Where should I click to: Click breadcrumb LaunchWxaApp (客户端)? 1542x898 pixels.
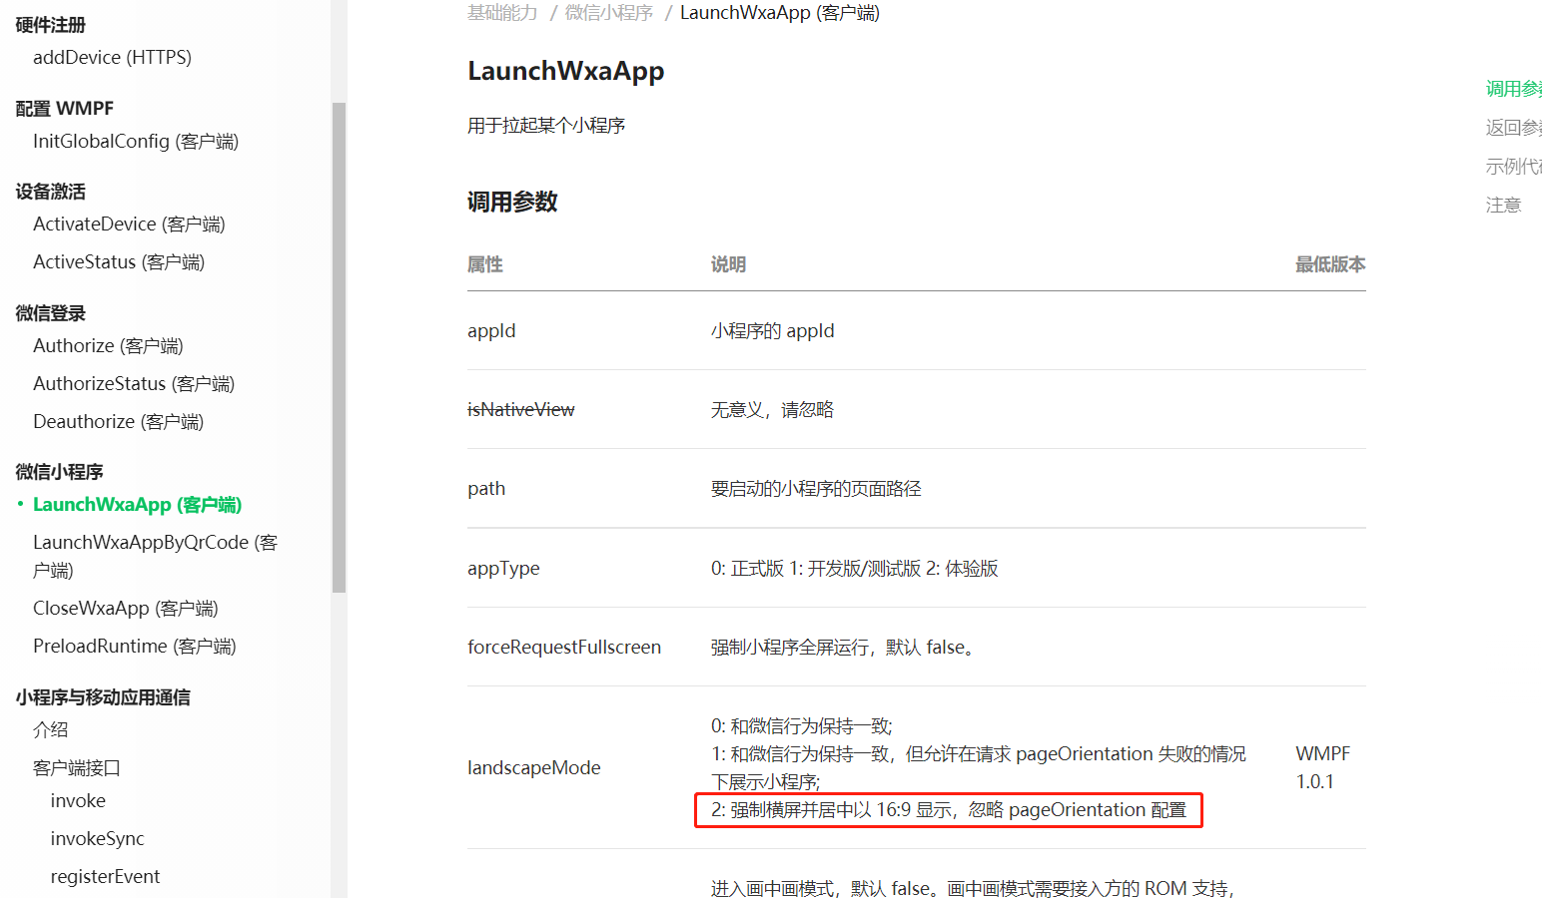coord(780,13)
